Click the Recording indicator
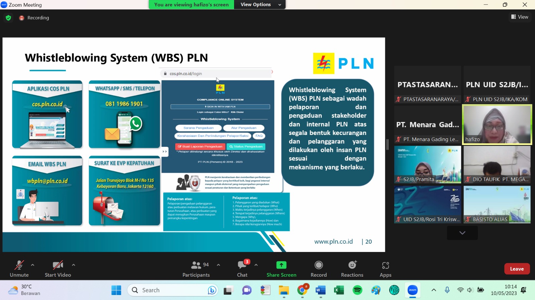535x300 pixels. (34, 18)
